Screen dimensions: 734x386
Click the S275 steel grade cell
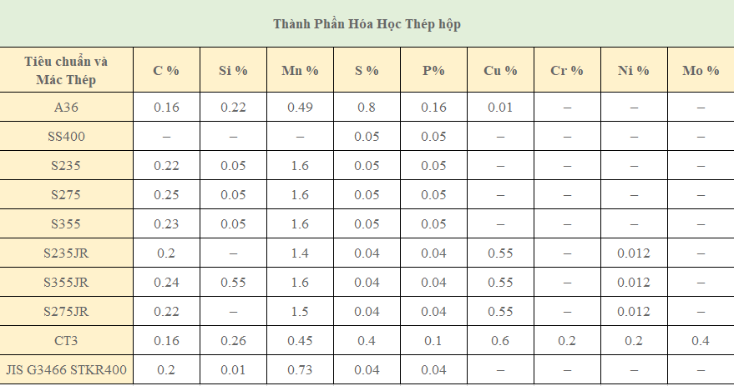[x=67, y=195]
